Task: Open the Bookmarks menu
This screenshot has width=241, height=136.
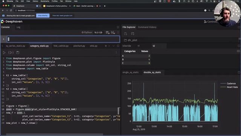Action: click(x=45, y=1)
